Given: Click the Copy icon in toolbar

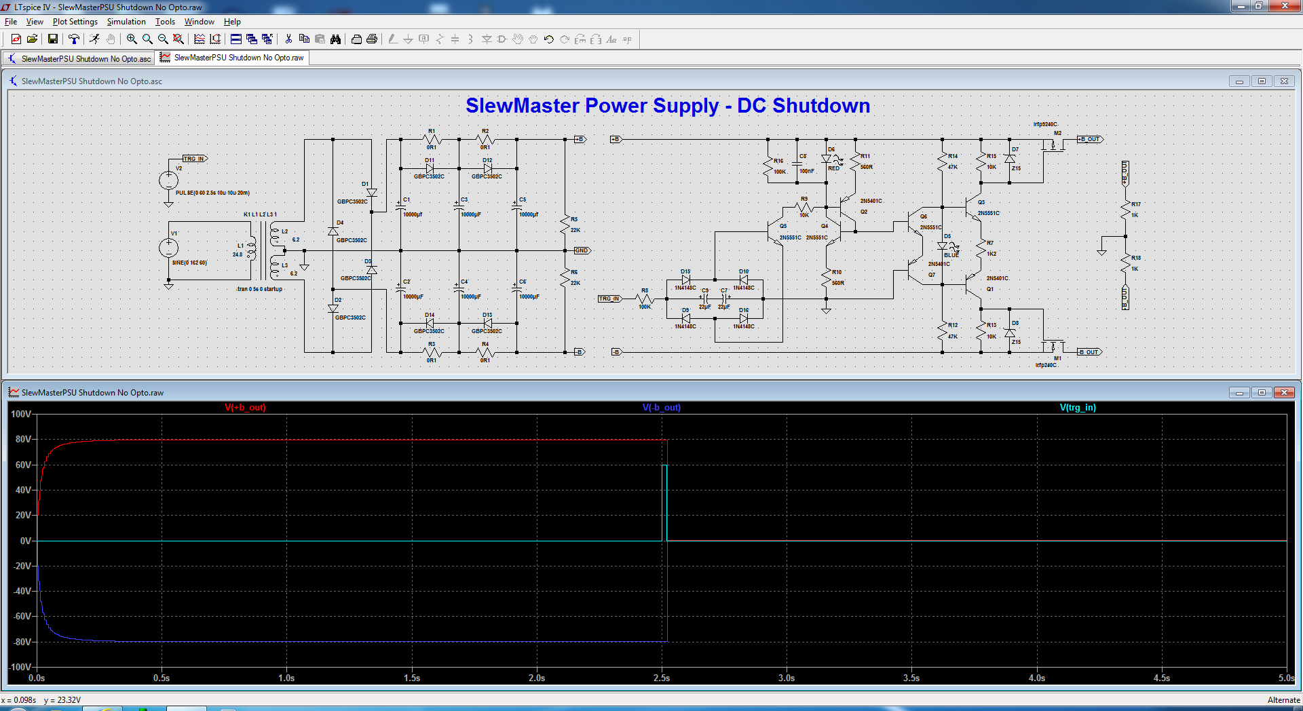Looking at the screenshot, I should click(x=304, y=39).
